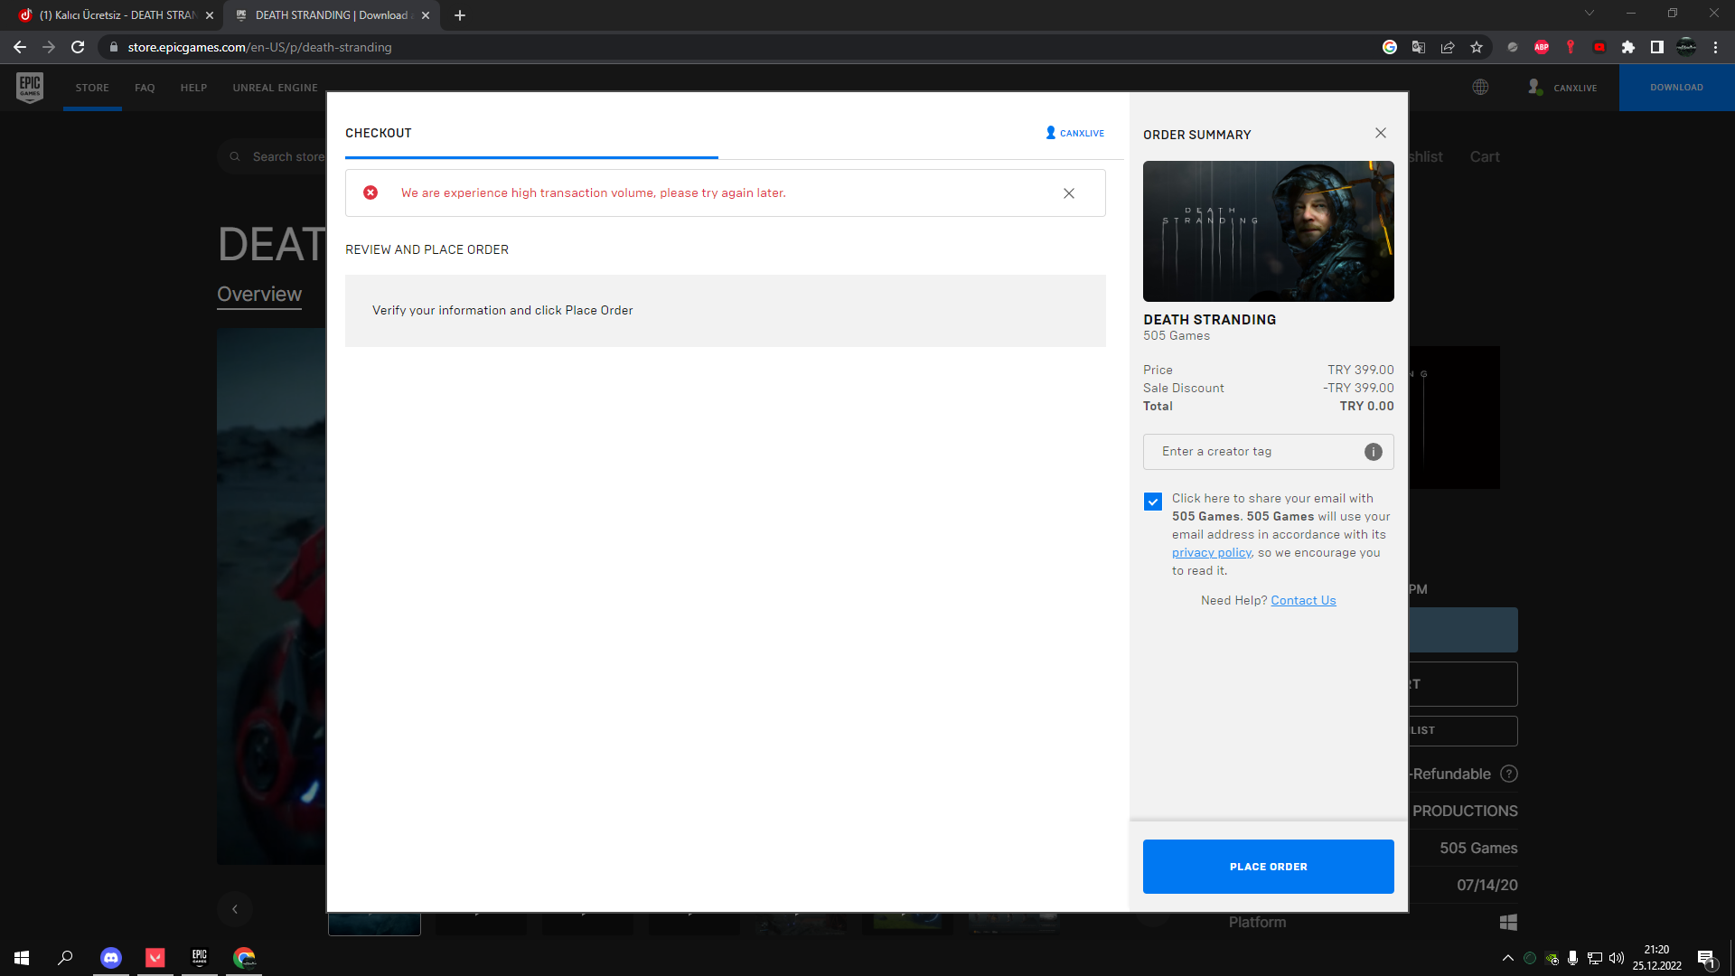Toggle the browser side panel icon
The height and width of the screenshot is (976, 1735).
(1657, 47)
